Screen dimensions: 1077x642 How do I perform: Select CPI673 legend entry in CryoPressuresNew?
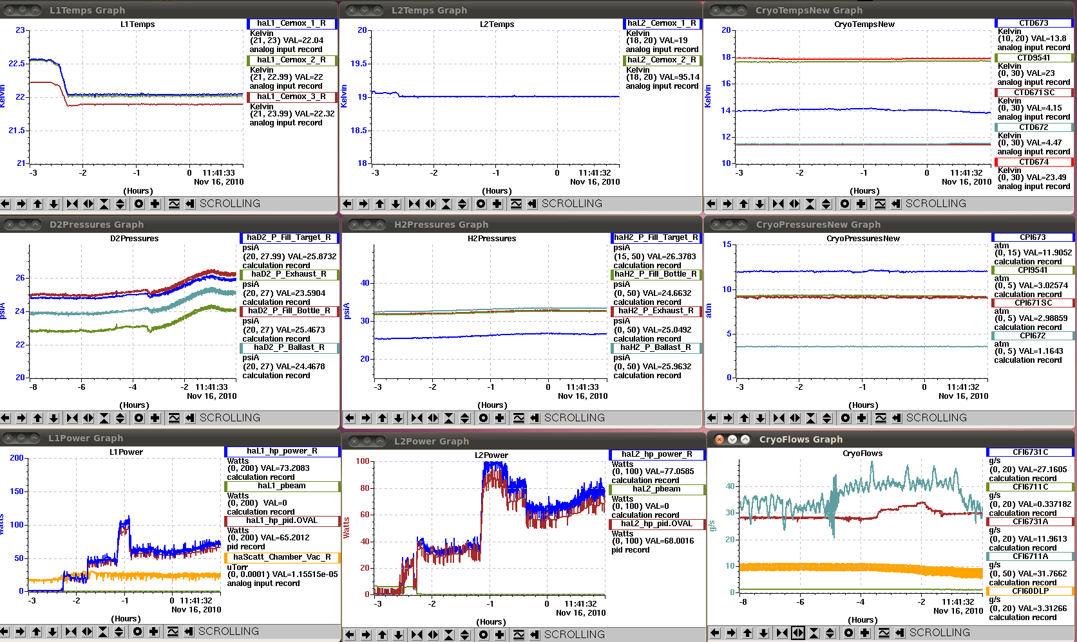[x=1033, y=237]
